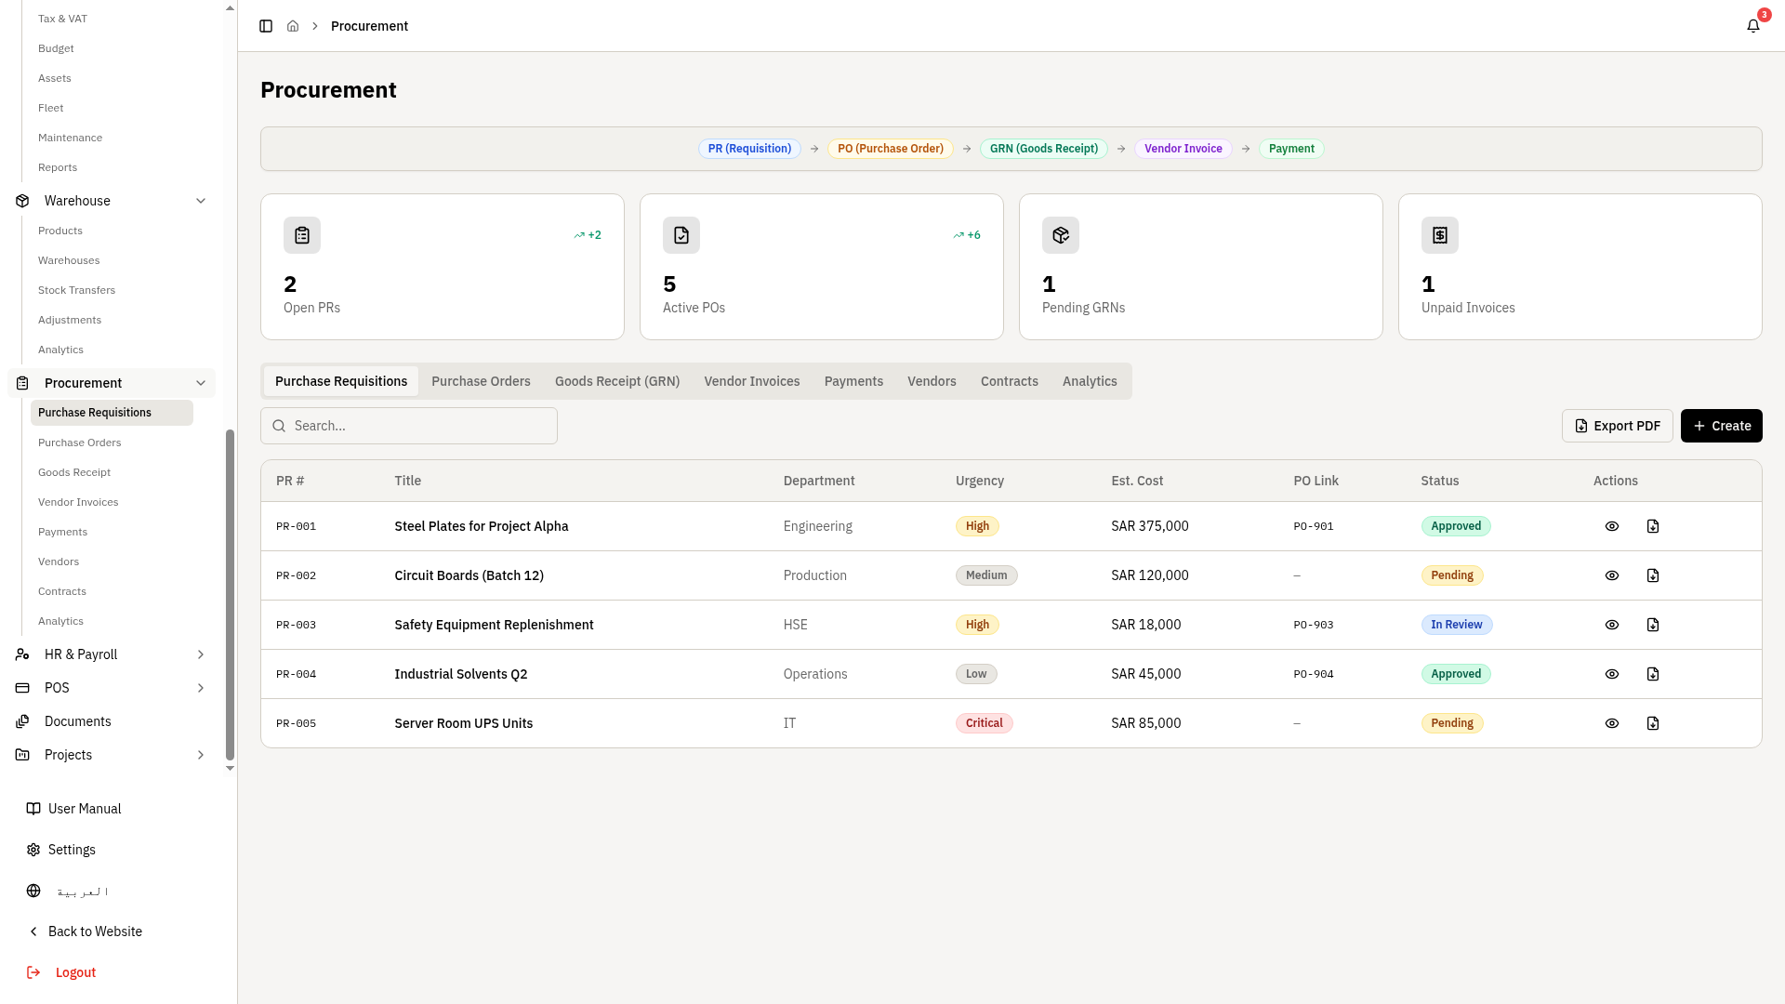Click the Export PDF button

1617,426
